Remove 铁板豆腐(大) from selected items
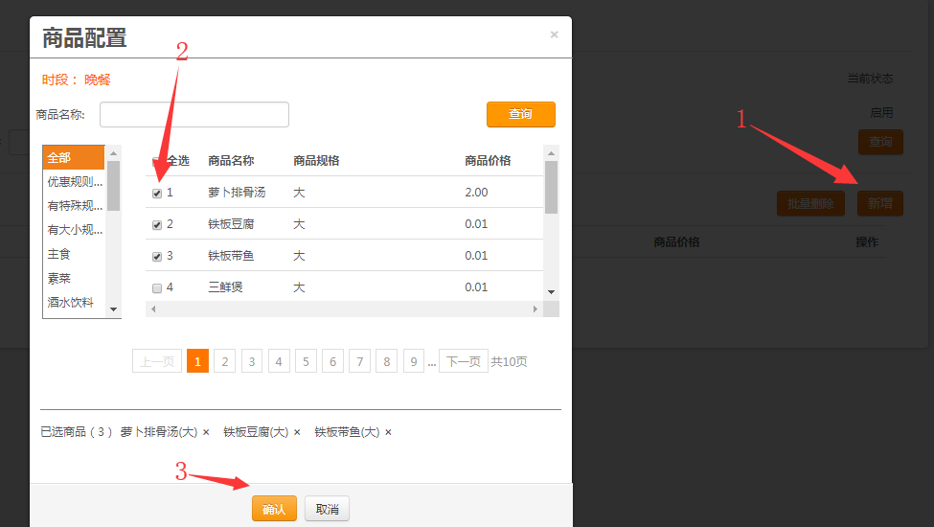 297,432
